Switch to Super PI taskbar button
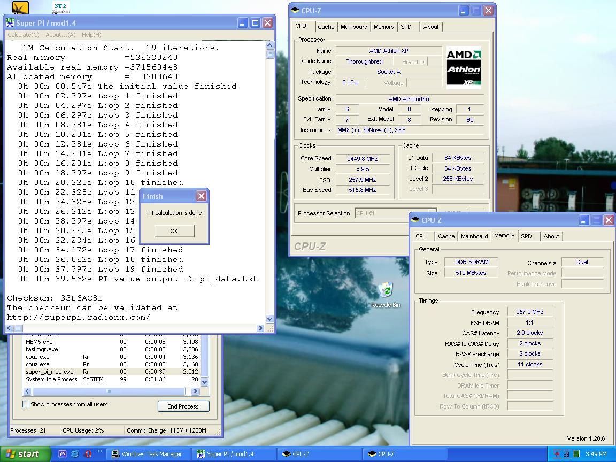 235,454
